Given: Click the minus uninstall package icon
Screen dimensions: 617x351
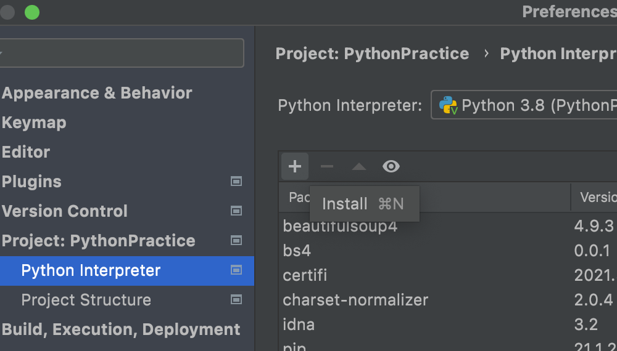Looking at the screenshot, I should [327, 166].
